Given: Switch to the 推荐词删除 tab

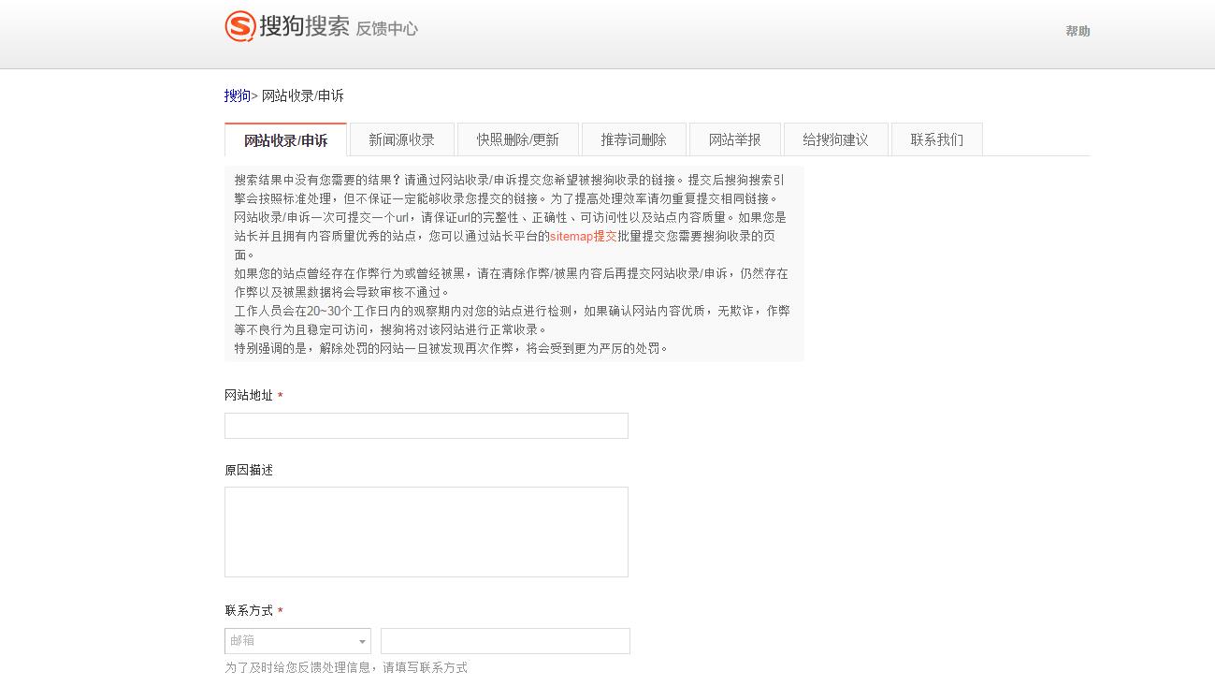Looking at the screenshot, I should click(634, 138).
